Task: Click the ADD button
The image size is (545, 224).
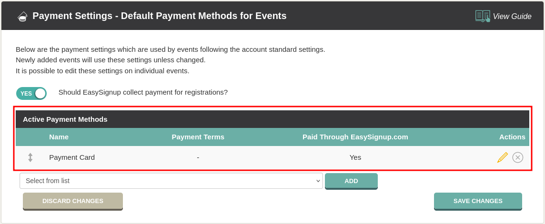Action: click(x=351, y=181)
